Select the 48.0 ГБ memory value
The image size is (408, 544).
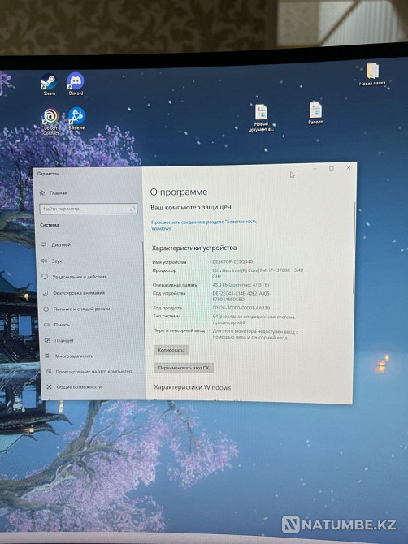click(241, 285)
